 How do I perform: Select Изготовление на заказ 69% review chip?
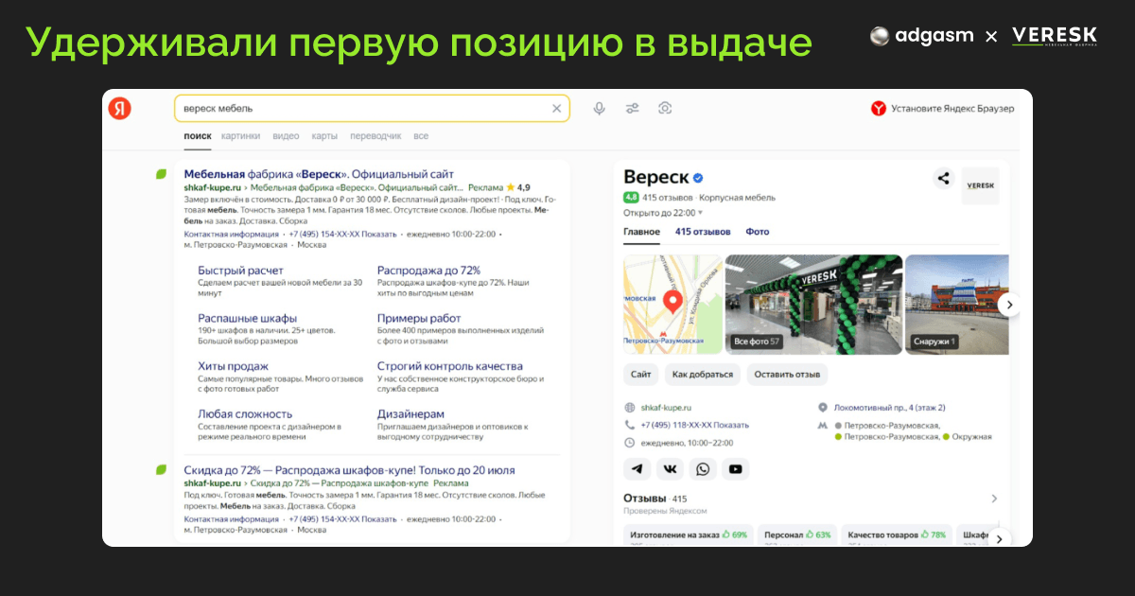point(689,535)
